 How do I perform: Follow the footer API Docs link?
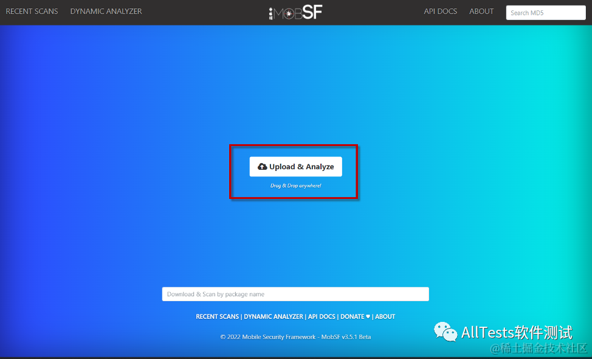[x=322, y=316]
